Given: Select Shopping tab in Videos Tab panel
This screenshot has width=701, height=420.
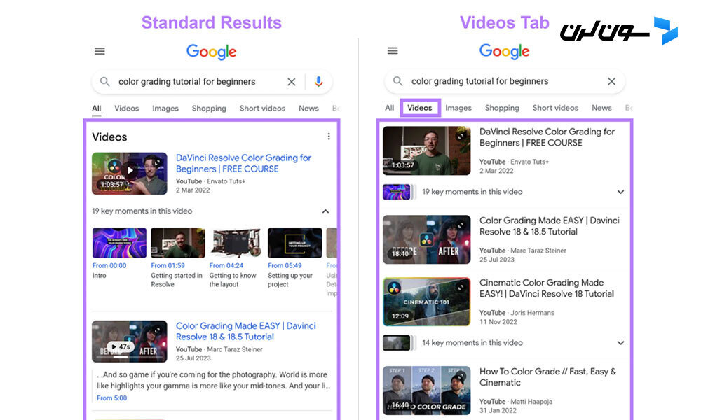Looking at the screenshot, I should pos(502,108).
